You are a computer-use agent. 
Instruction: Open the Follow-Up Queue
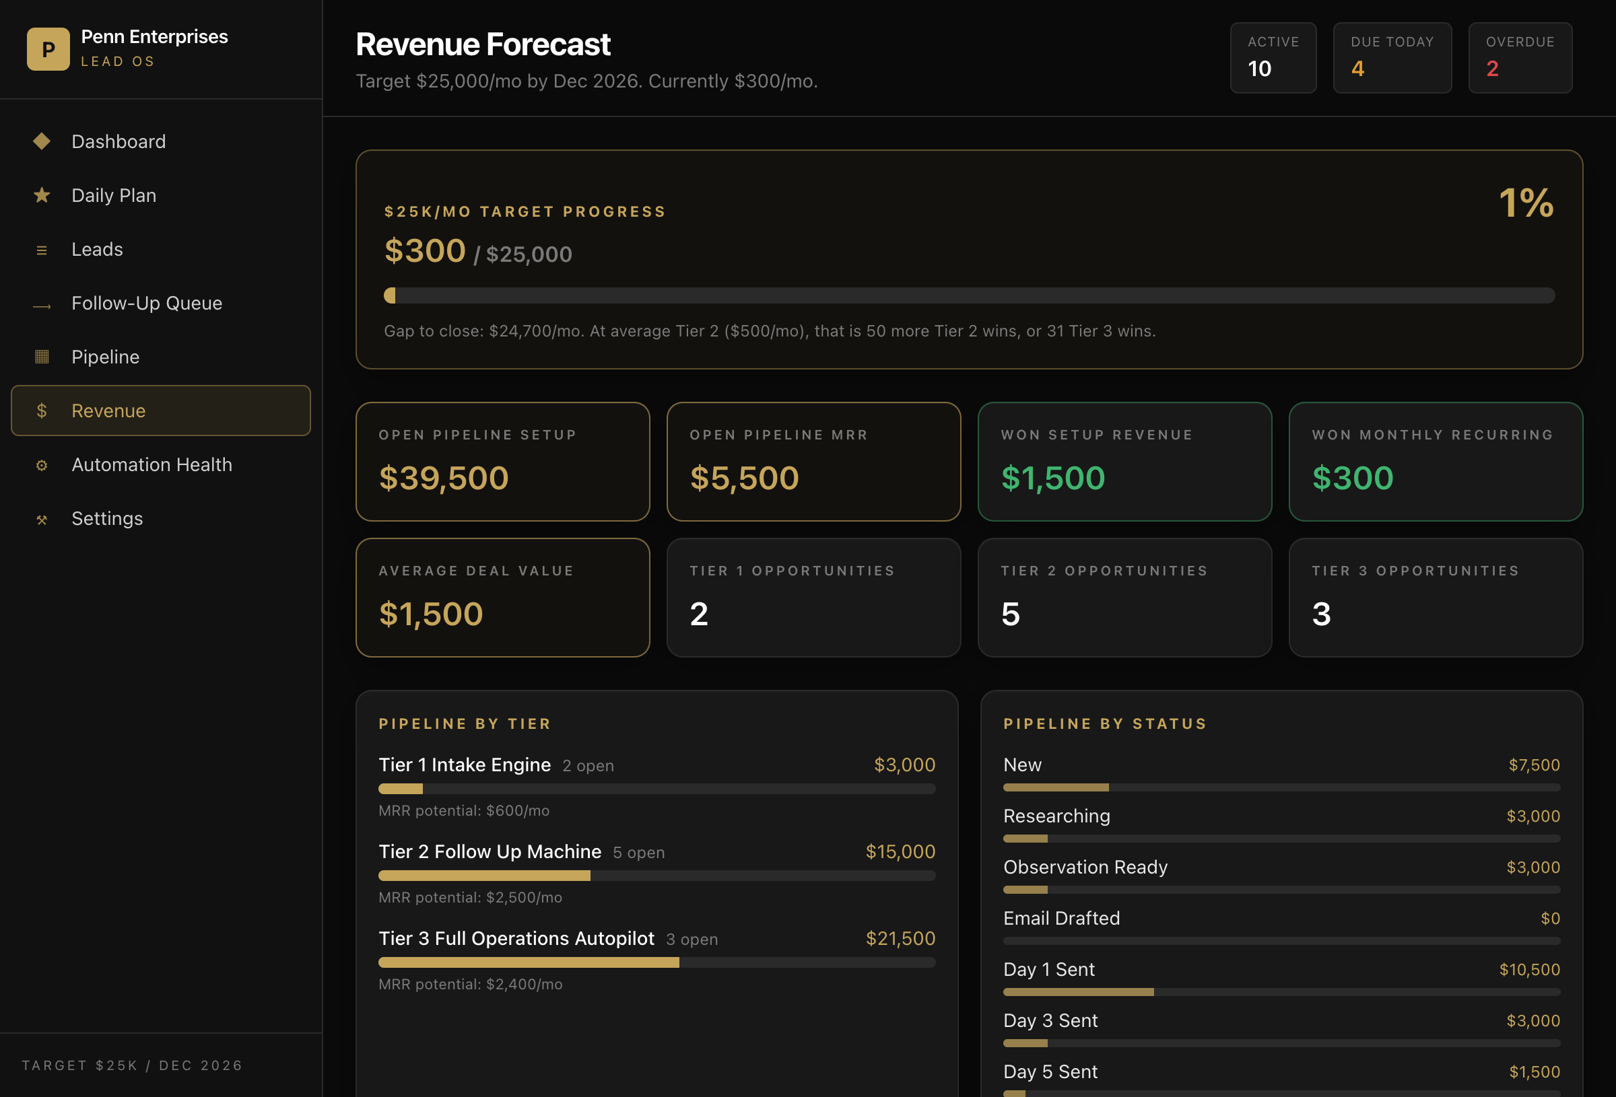(161, 303)
